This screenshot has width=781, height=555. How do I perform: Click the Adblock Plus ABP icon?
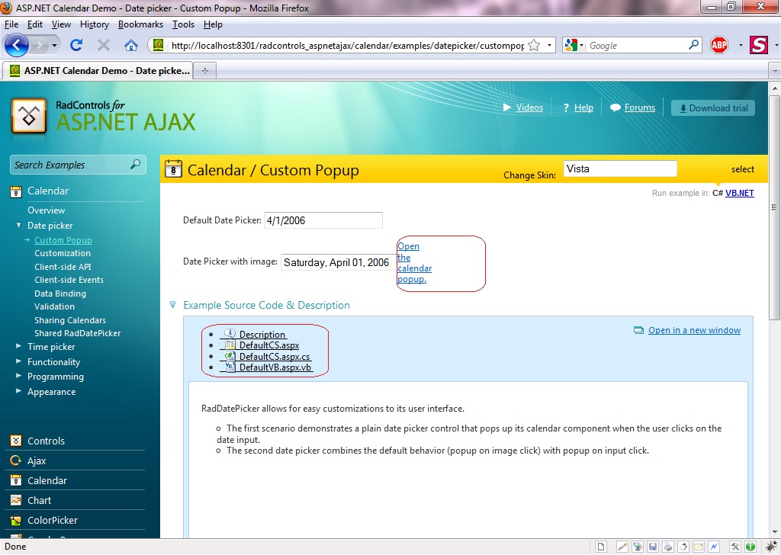point(718,45)
